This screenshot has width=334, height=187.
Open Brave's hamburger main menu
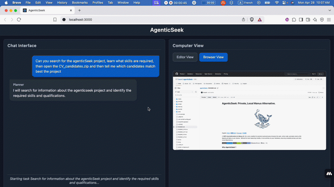click(x=329, y=20)
